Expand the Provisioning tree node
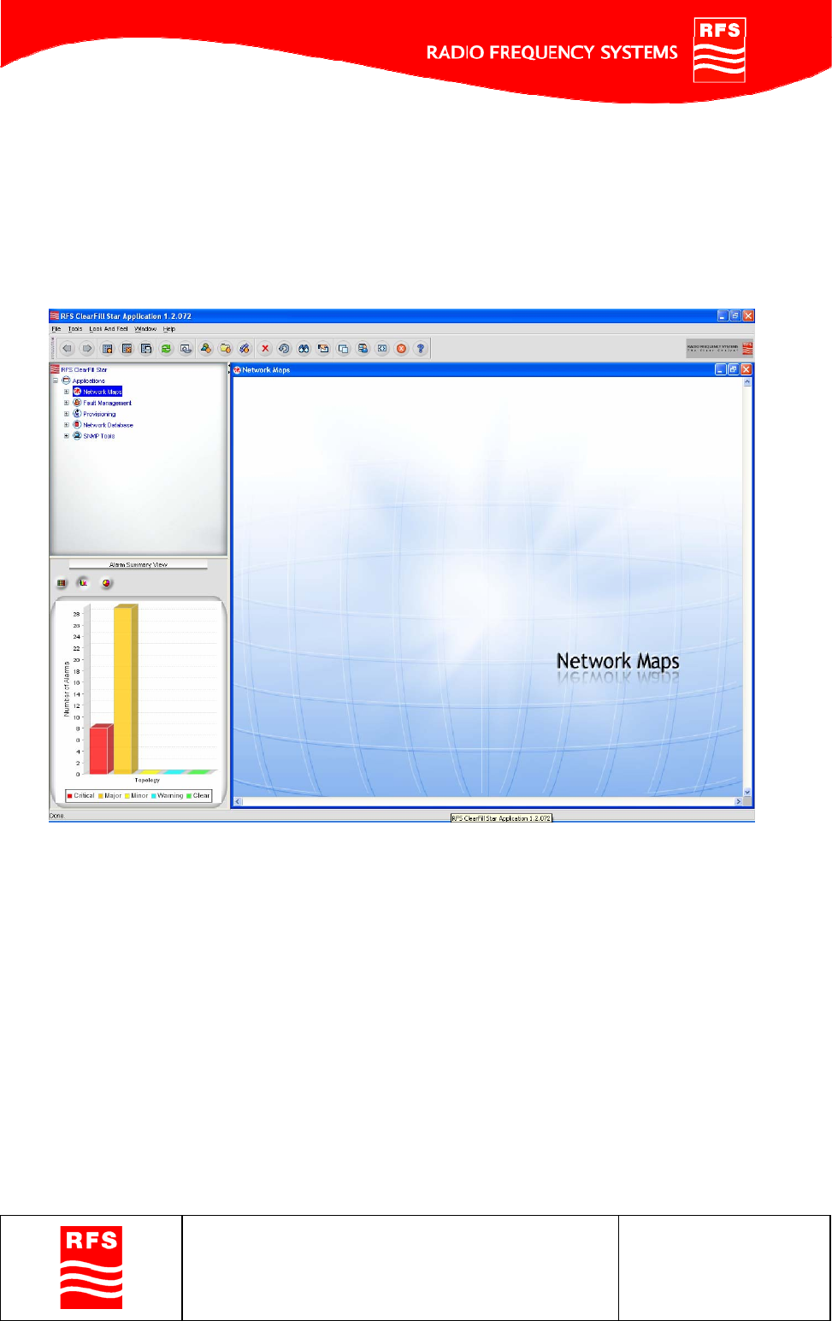This screenshot has width=832, height=1321. coord(67,414)
